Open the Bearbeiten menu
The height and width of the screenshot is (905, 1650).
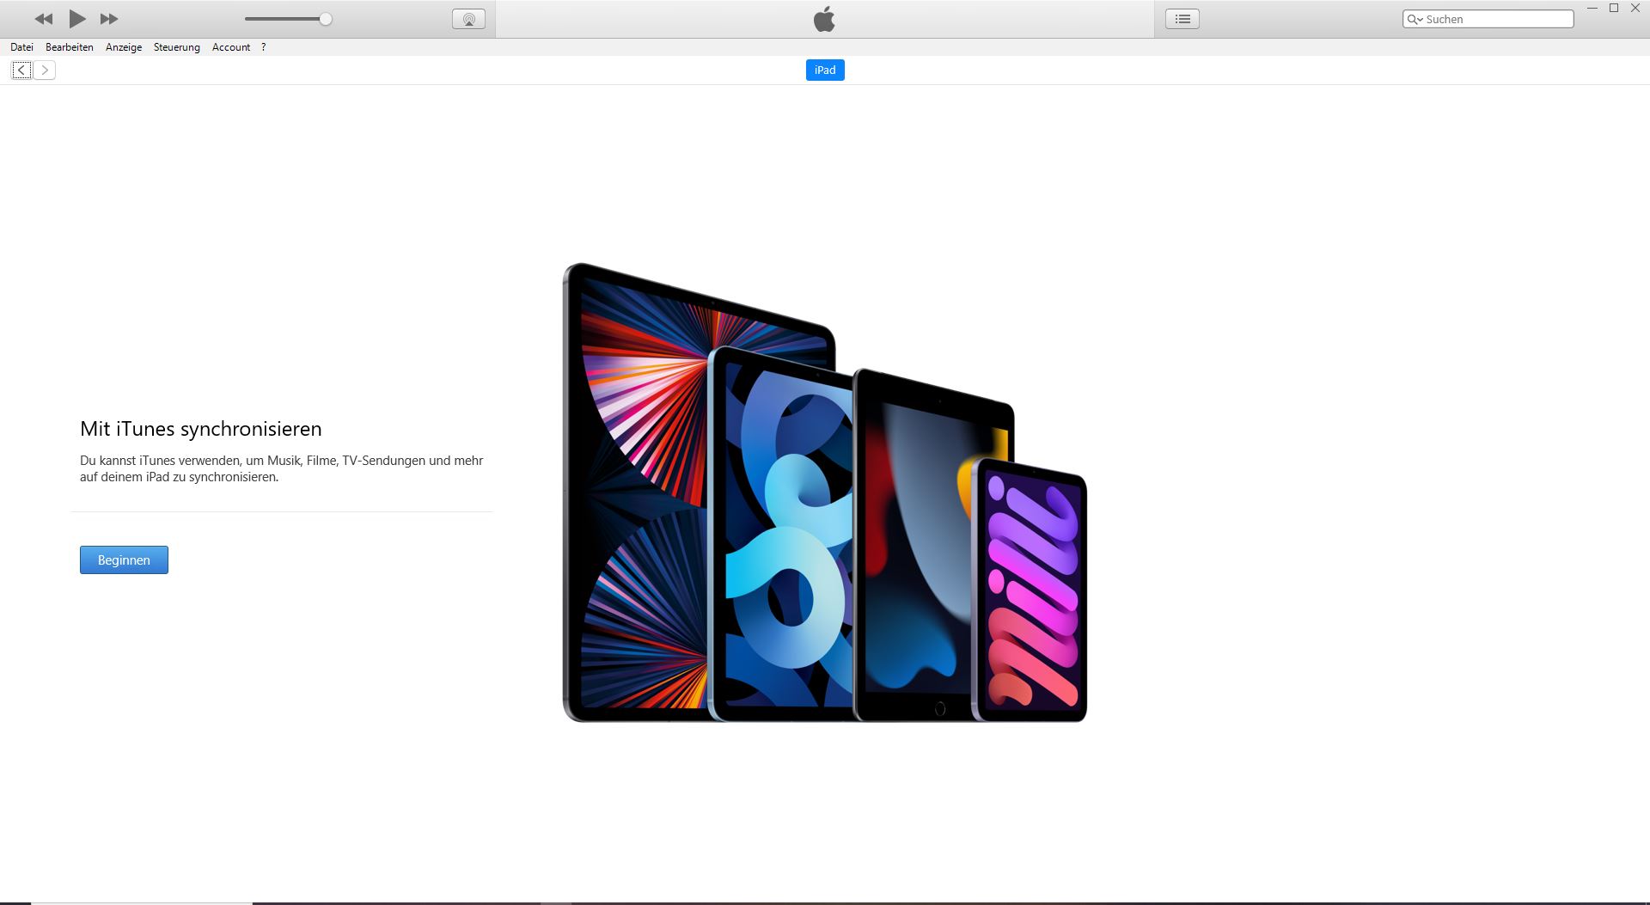70,47
